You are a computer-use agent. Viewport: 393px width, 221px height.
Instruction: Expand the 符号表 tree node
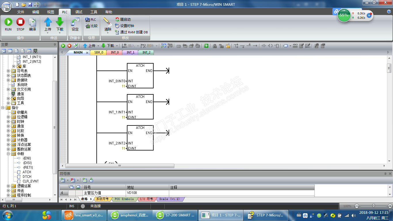tap(8, 71)
